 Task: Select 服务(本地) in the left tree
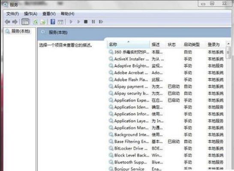point(21,31)
